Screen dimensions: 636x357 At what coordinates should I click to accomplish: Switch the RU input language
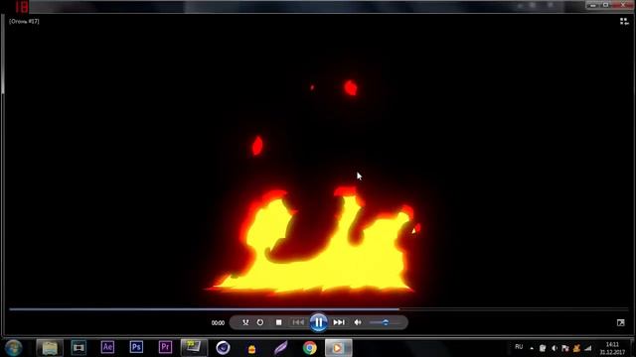point(519,347)
